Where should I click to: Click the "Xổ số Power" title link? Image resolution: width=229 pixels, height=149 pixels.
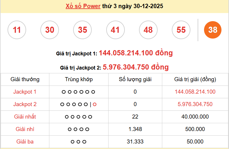click(x=83, y=6)
